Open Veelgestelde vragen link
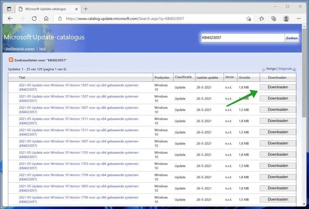 (20, 49)
